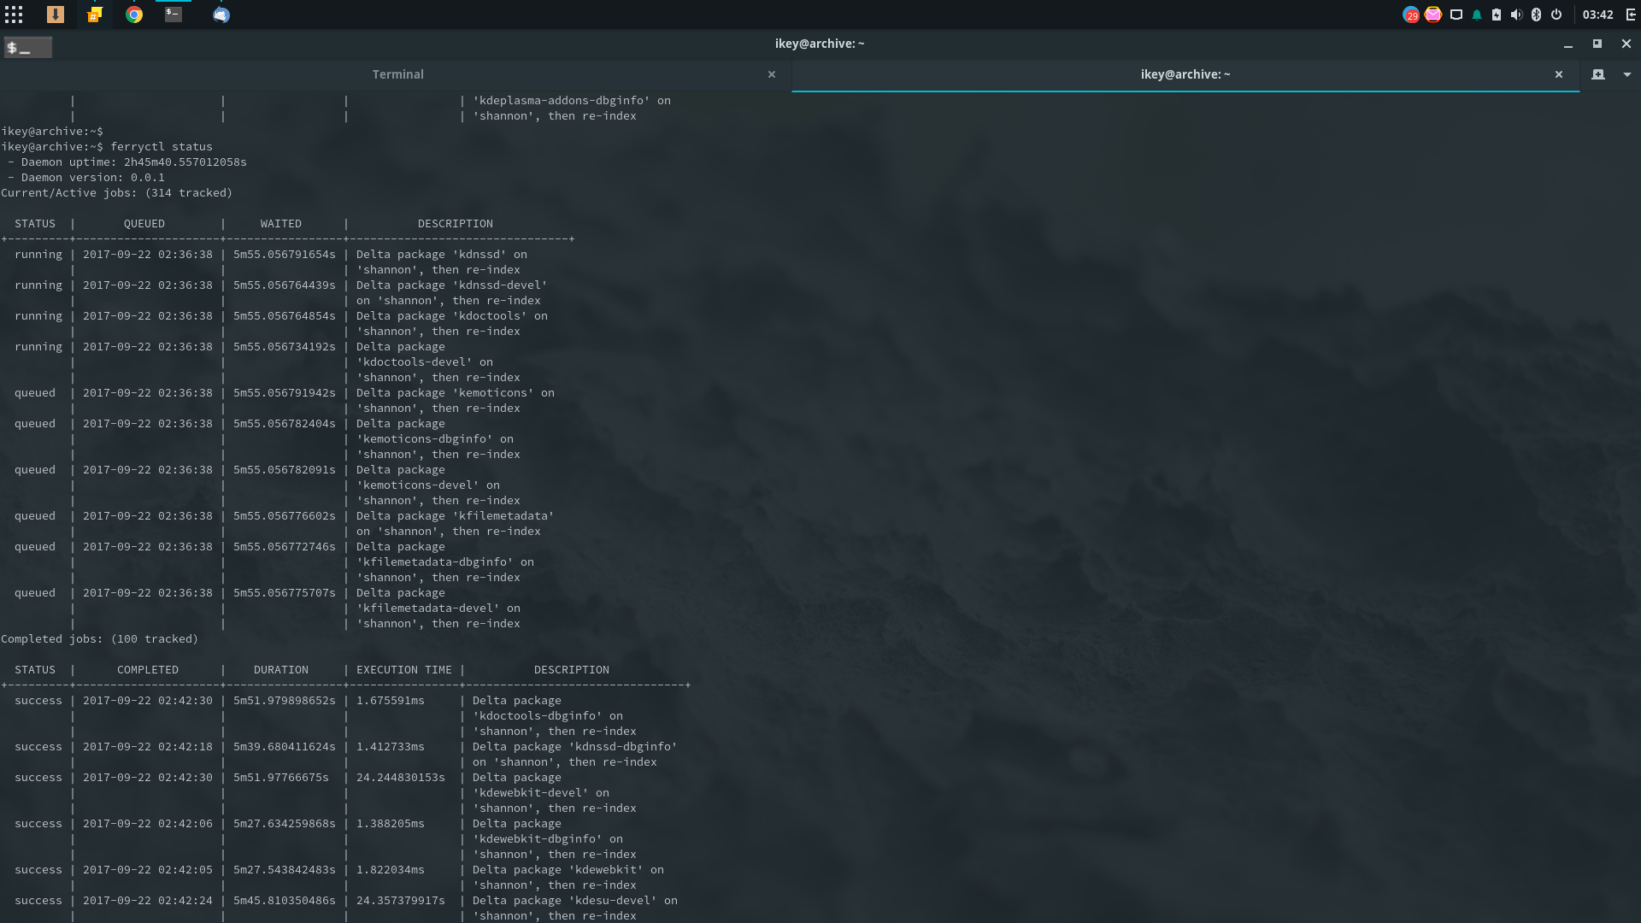Switch to the 'ikey@archive: ~' tab
Screen dimensions: 1641x923
pos(1185,74)
